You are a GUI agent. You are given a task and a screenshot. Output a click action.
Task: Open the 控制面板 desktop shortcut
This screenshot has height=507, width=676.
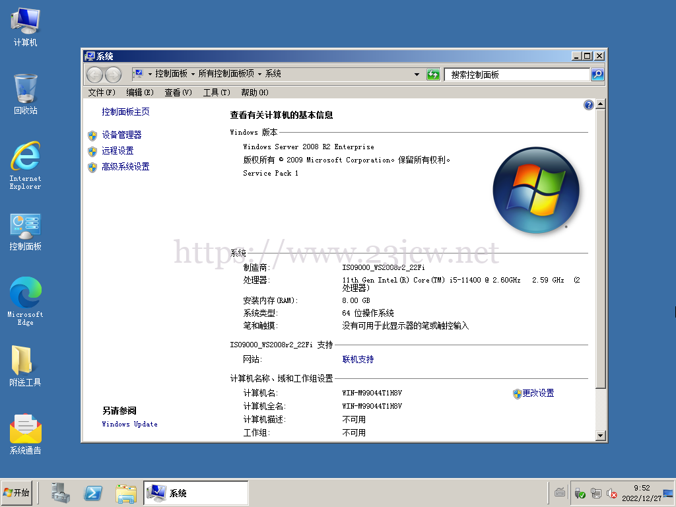pyautogui.click(x=26, y=232)
